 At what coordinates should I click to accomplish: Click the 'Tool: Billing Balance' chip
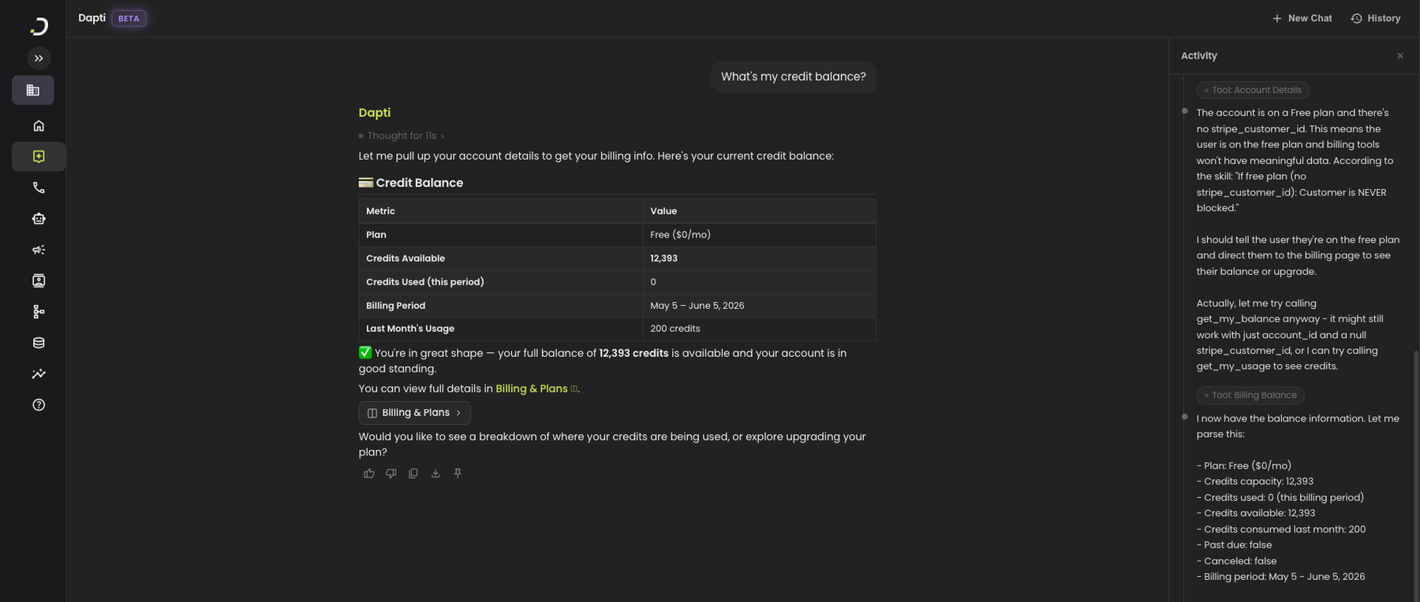1250,396
